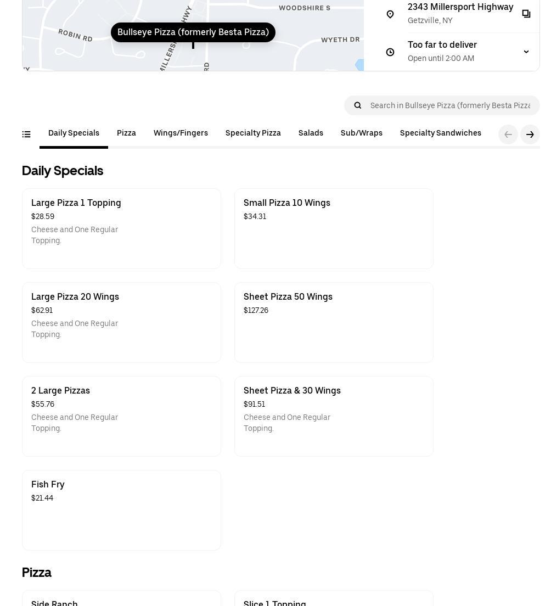Expand the Too far to deliver row

442,45
